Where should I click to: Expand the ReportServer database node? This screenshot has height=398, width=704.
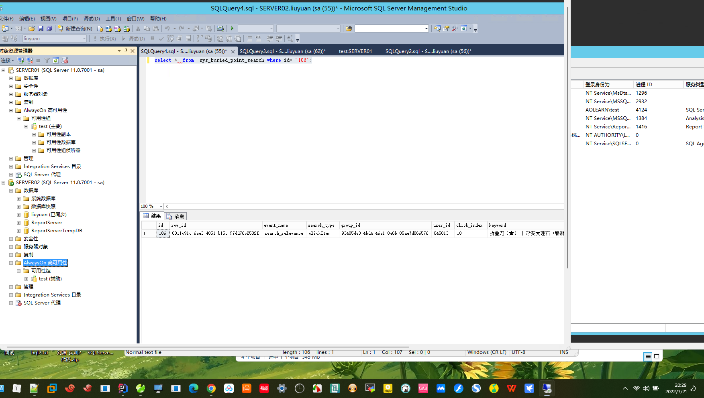18,223
